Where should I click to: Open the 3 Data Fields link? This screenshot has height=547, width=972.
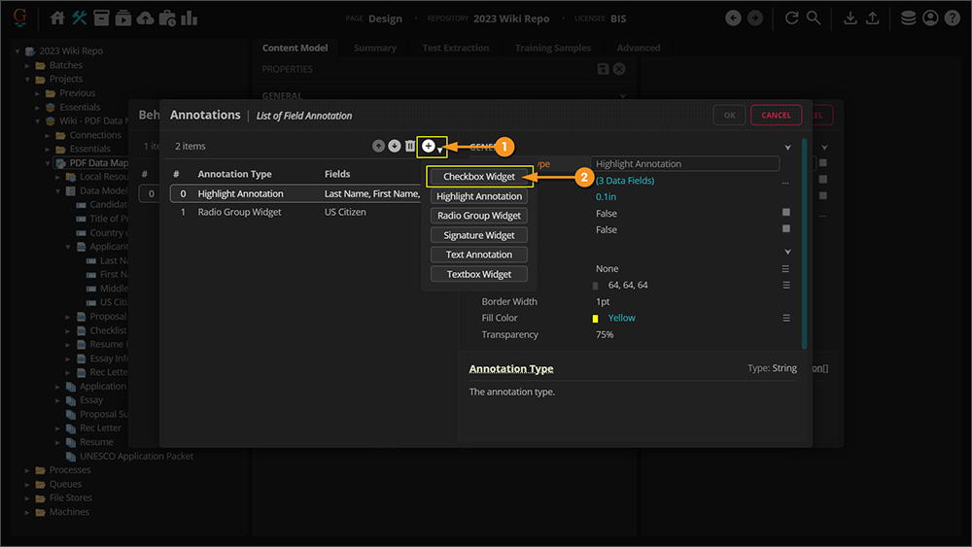coord(625,181)
